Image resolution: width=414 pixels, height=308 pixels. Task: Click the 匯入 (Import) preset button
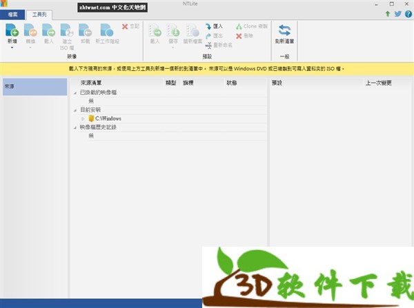[x=214, y=26]
